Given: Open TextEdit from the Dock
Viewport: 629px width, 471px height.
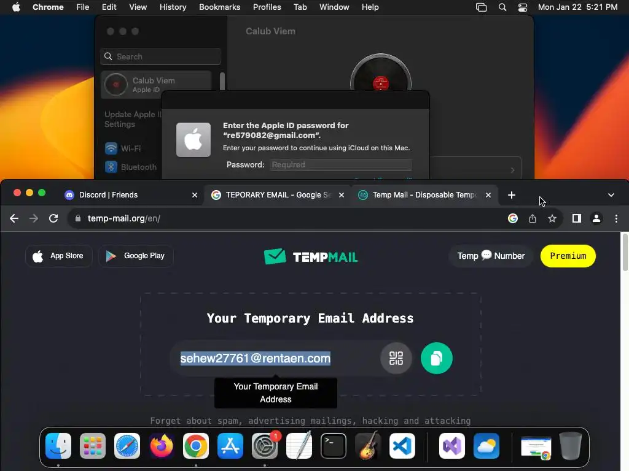Looking at the screenshot, I should [299, 446].
